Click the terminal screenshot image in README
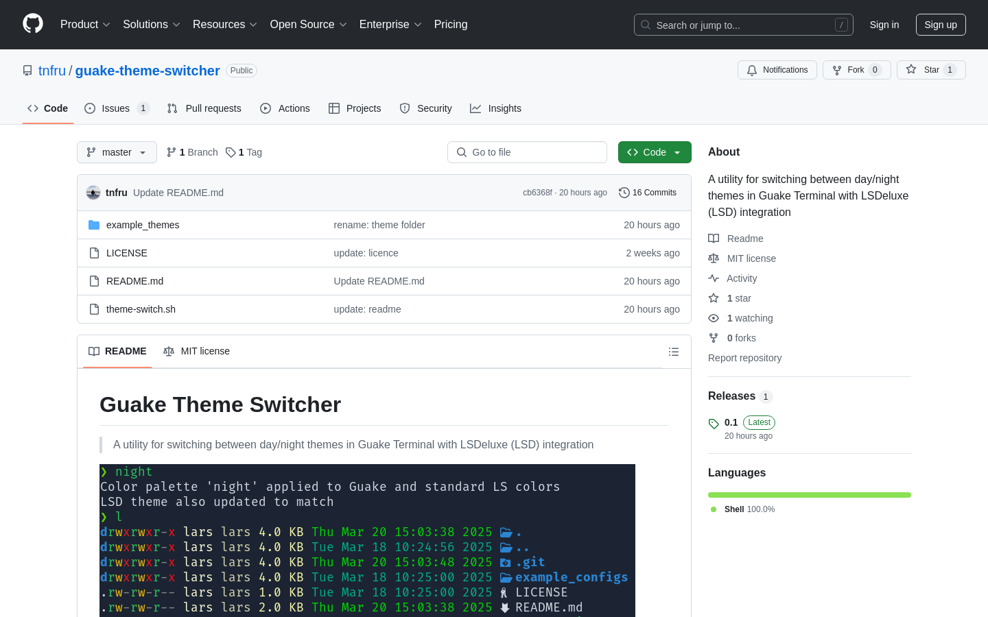Viewport: 988px width, 617px height. 367,540
